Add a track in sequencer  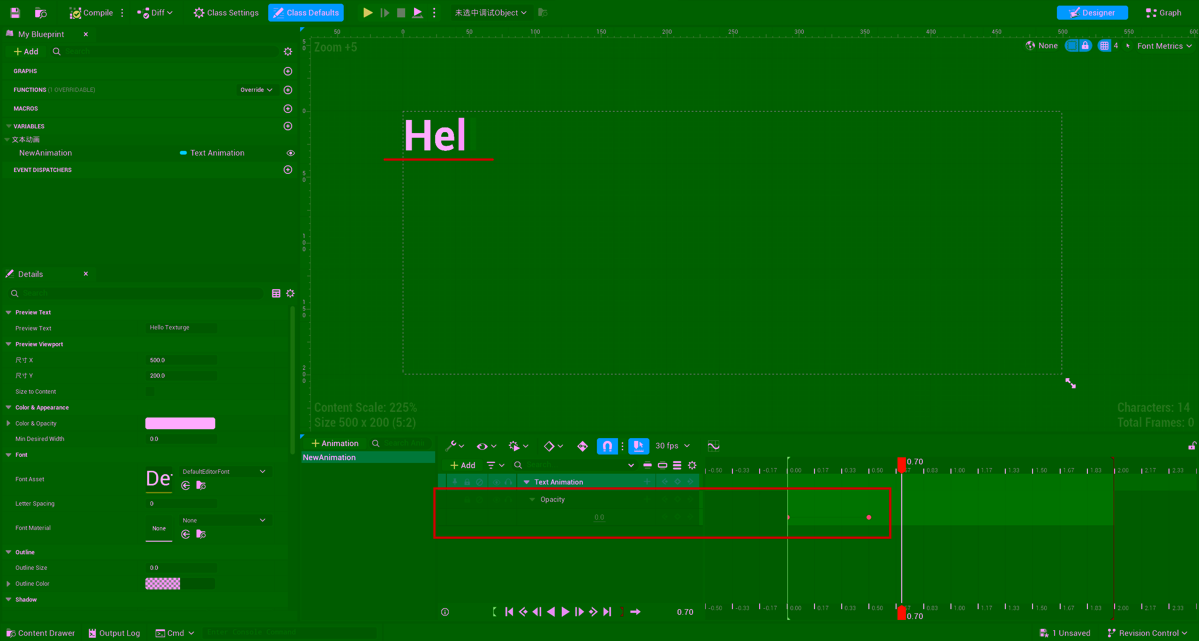tap(463, 465)
